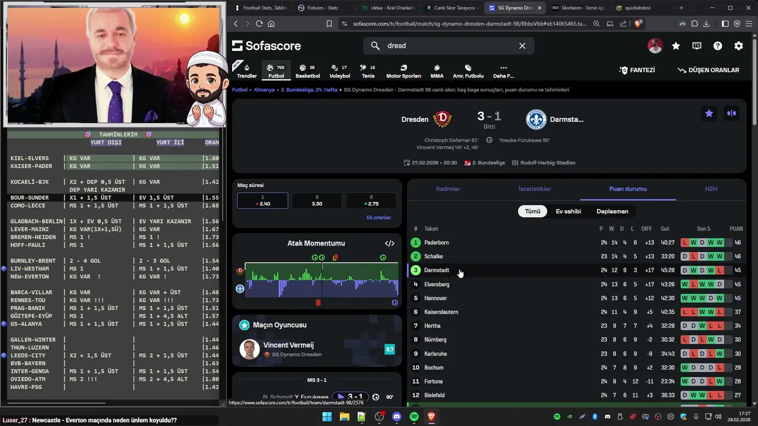
Task: Open the DÜŞEN ORANLAR link
Action: pos(708,70)
